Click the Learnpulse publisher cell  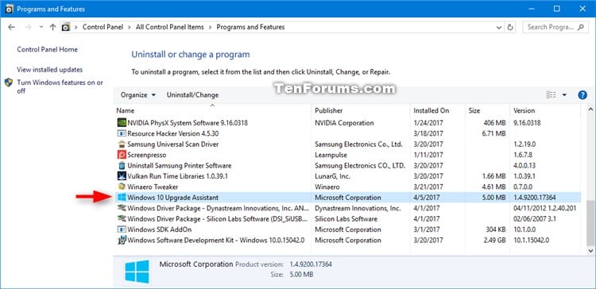(330, 155)
